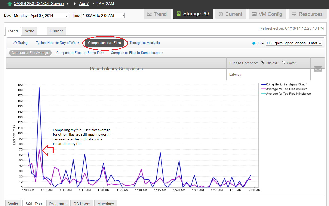
Task: Click Compare to Files in Same Instance
Action: pos(137,53)
